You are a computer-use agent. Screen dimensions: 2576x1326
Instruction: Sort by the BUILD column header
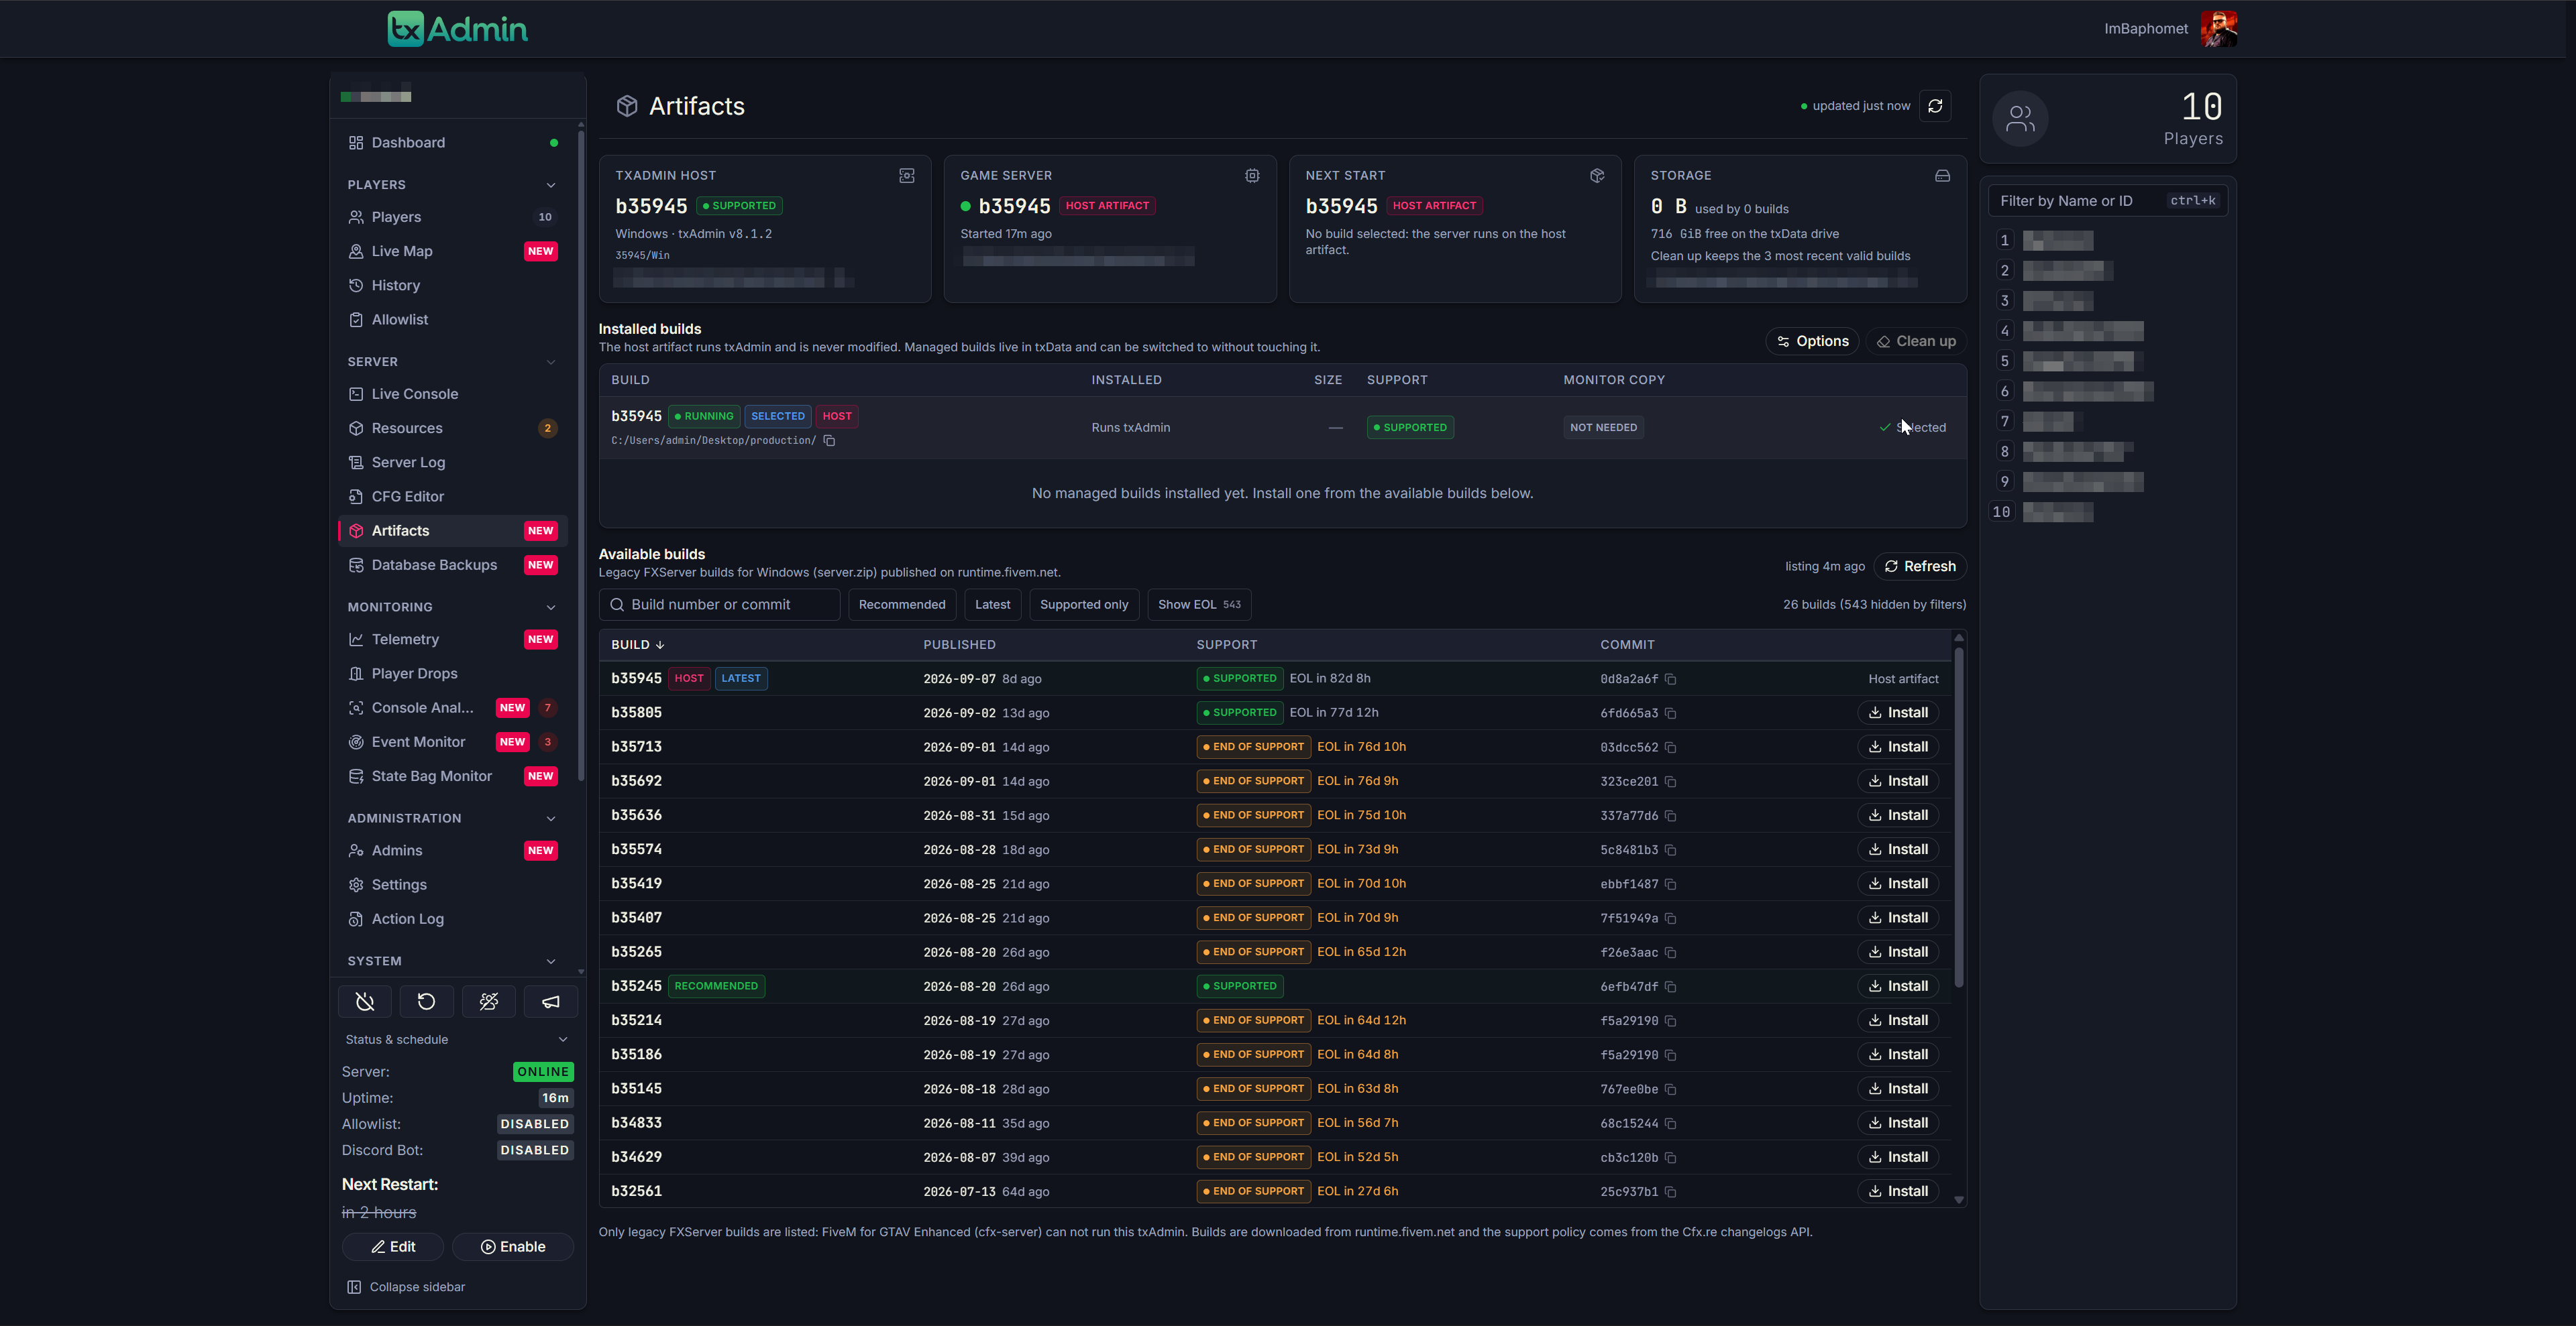pos(637,646)
